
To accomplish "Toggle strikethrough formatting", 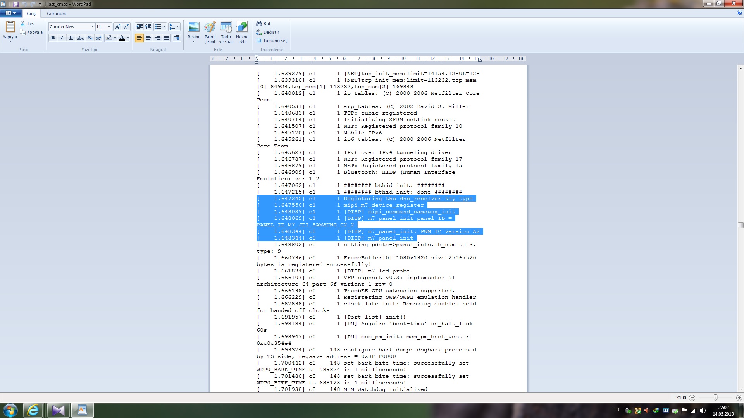I will point(80,38).
